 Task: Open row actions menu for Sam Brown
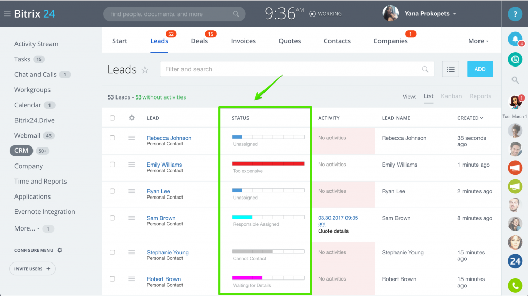click(x=131, y=218)
